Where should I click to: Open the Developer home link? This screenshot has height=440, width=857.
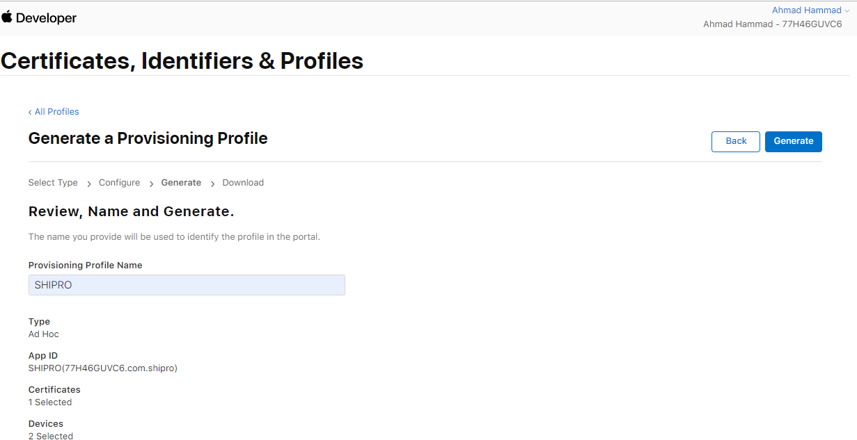(46, 18)
